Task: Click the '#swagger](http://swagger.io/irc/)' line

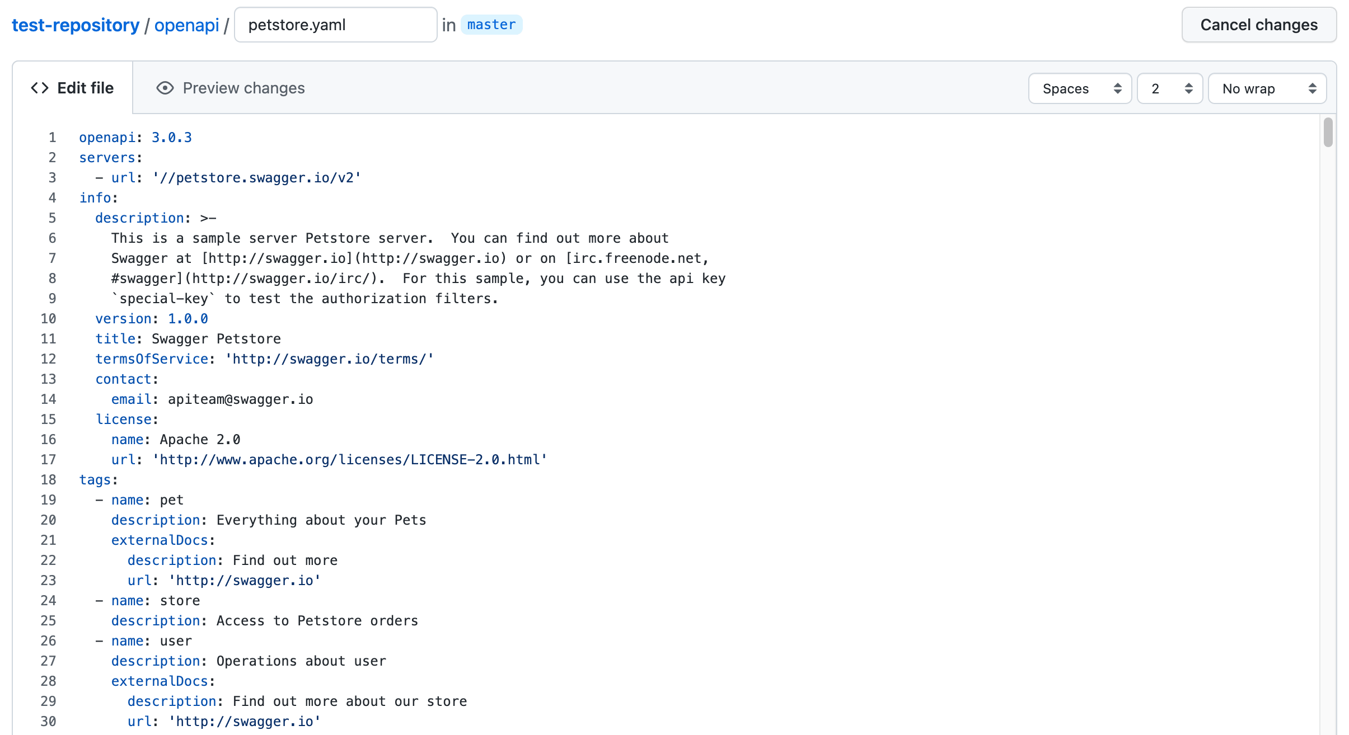Action: click(418, 279)
